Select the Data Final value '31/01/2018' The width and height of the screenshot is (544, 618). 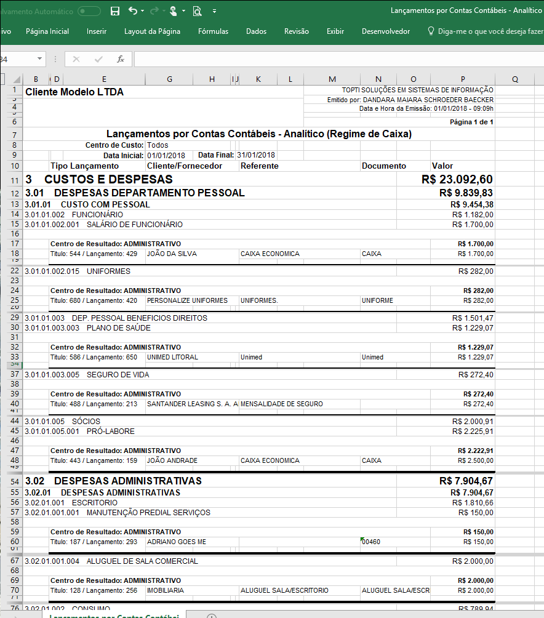256,155
